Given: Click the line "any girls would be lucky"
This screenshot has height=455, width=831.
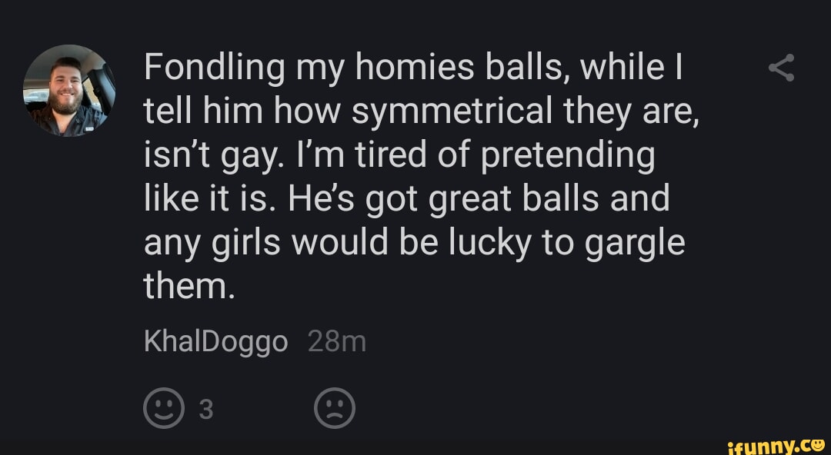Looking at the screenshot, I should click(x=414, y=244).
